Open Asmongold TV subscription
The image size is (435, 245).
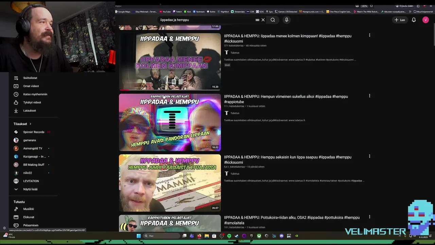tap(33, 148)
